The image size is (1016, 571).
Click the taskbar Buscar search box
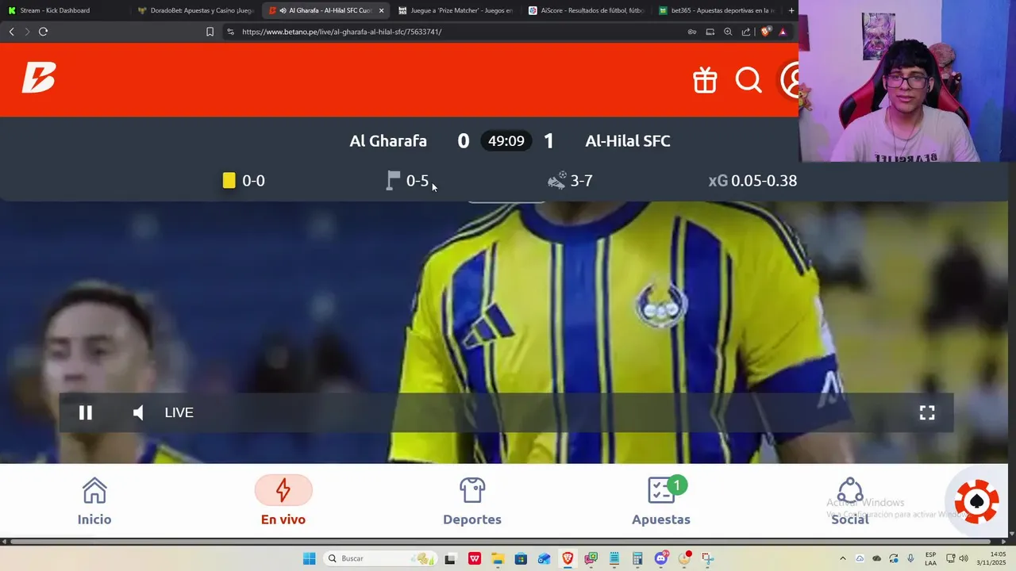(381, 558)
